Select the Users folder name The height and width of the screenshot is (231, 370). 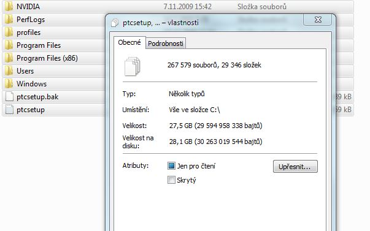[x=25, y=71]
